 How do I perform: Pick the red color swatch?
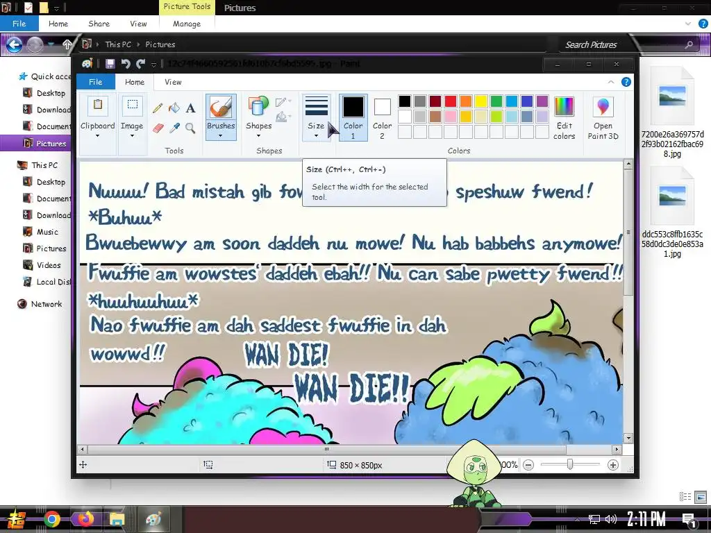[450, 101]
